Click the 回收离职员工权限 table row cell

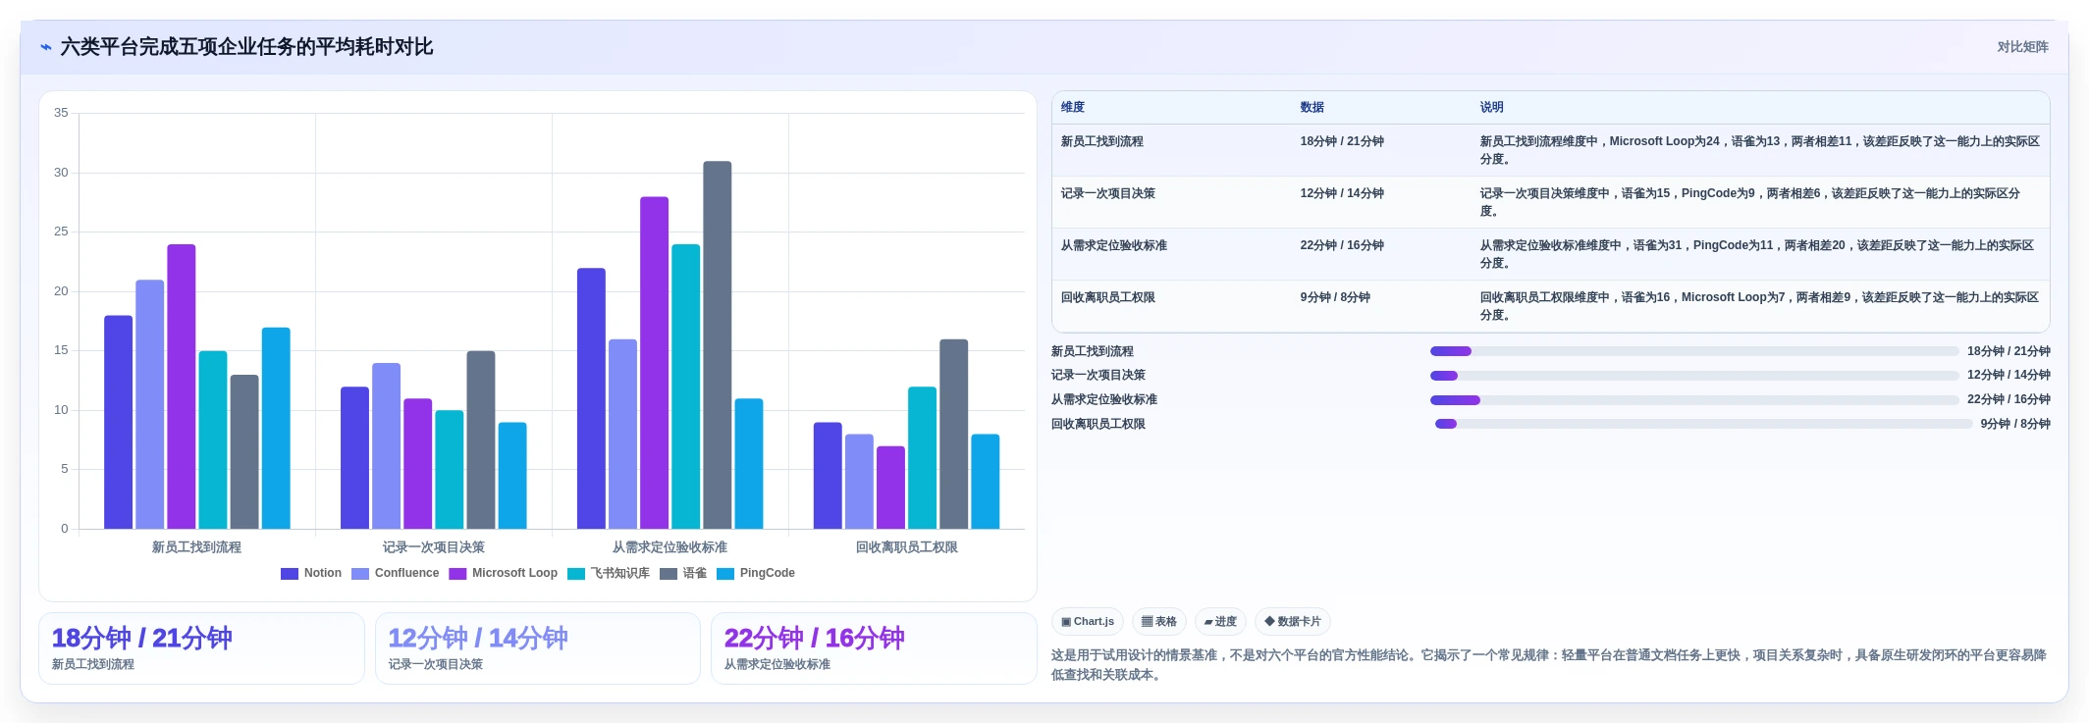click(x=1172, y=306)
